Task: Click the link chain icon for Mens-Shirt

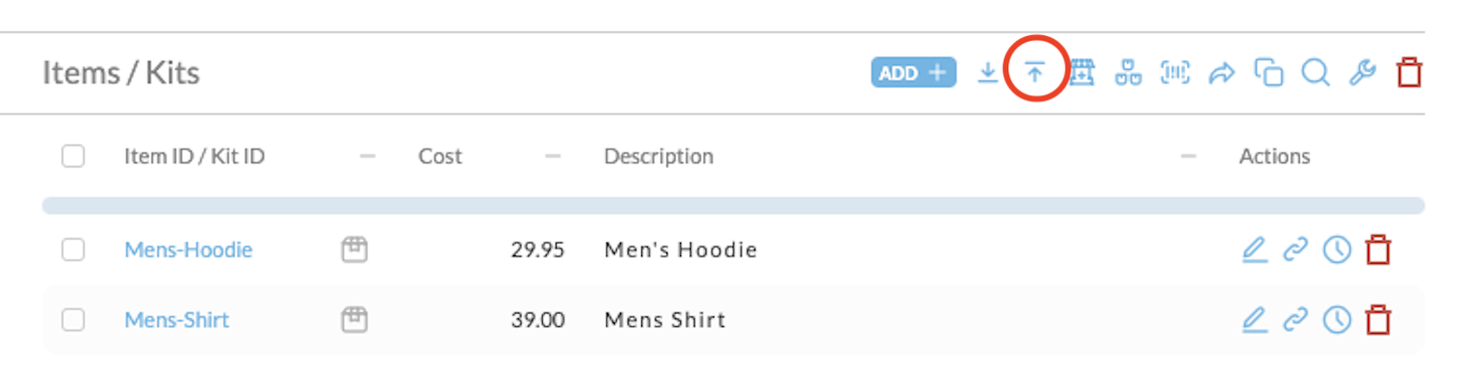Action: pos(1296,319)
